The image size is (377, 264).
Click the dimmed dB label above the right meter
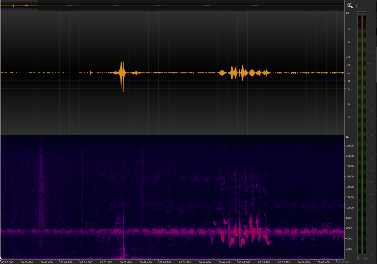coord(371,12)
